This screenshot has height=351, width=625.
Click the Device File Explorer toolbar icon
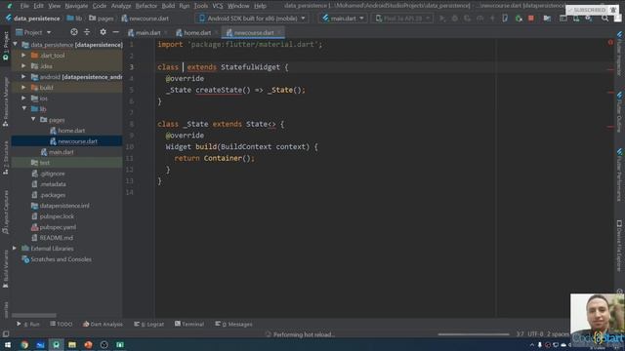pyautogui.click(x=547, y=19)
